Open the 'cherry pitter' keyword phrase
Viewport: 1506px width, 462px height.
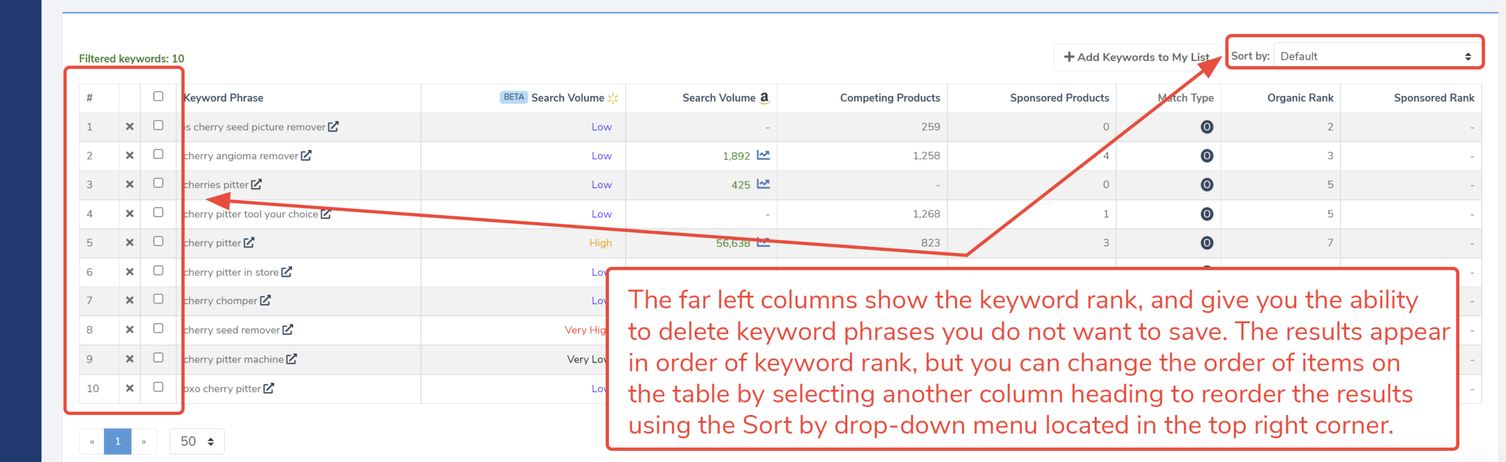click(x=212, y=243)
